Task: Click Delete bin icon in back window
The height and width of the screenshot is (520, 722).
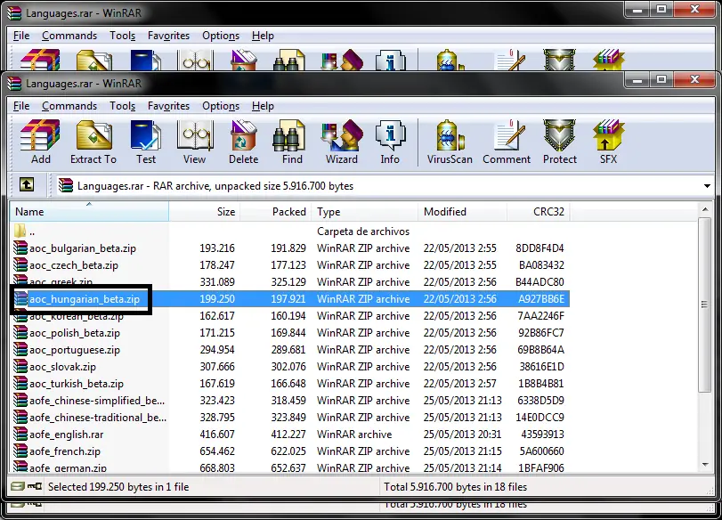Action: point(244,60)
